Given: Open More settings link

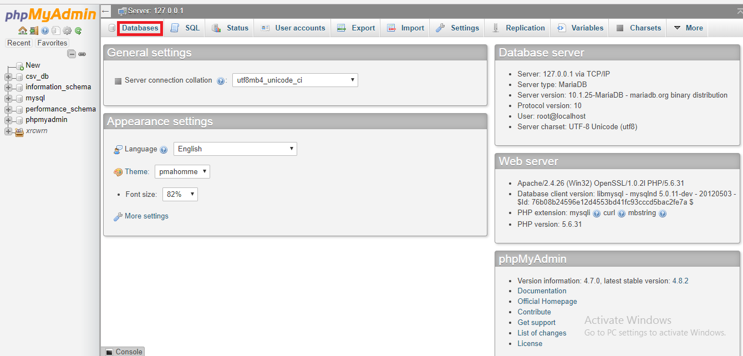Looking at the screenshot, I should pos(146,216).
